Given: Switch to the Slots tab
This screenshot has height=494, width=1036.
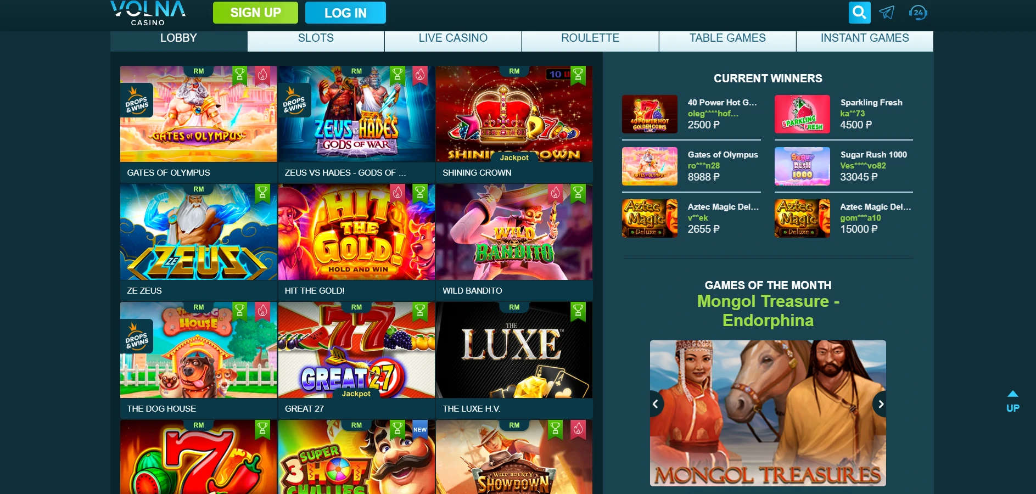Looking at the screenshot, I should [x=316, y=39].
